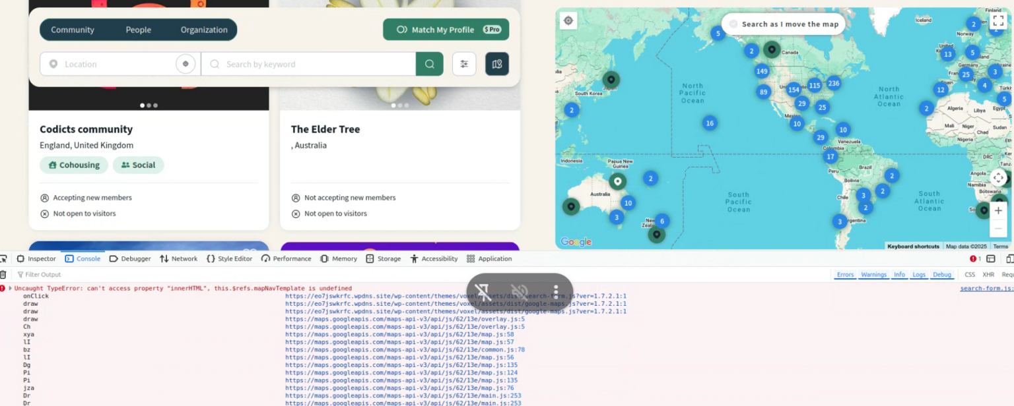Clear console output with the trash icon
The height and width of the screenshot is (406, 1014).
tap(3, 275)
